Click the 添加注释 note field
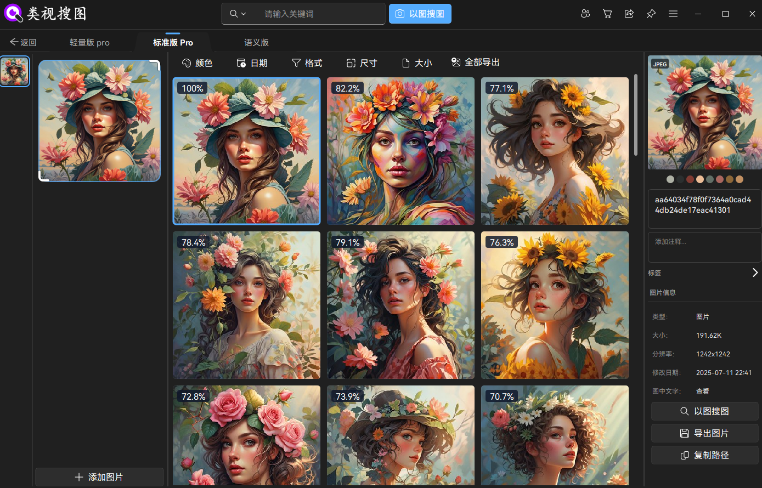Image resolution: width=762 pixels, height=488 pixels. tap(705, 247)
